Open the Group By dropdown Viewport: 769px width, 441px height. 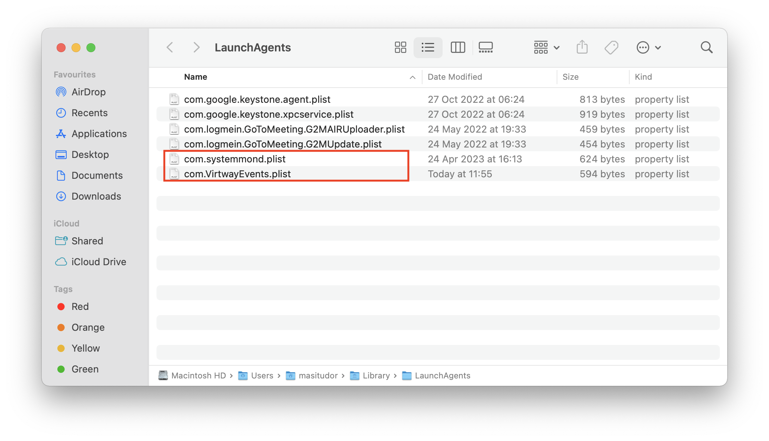[x=547, y=47]
